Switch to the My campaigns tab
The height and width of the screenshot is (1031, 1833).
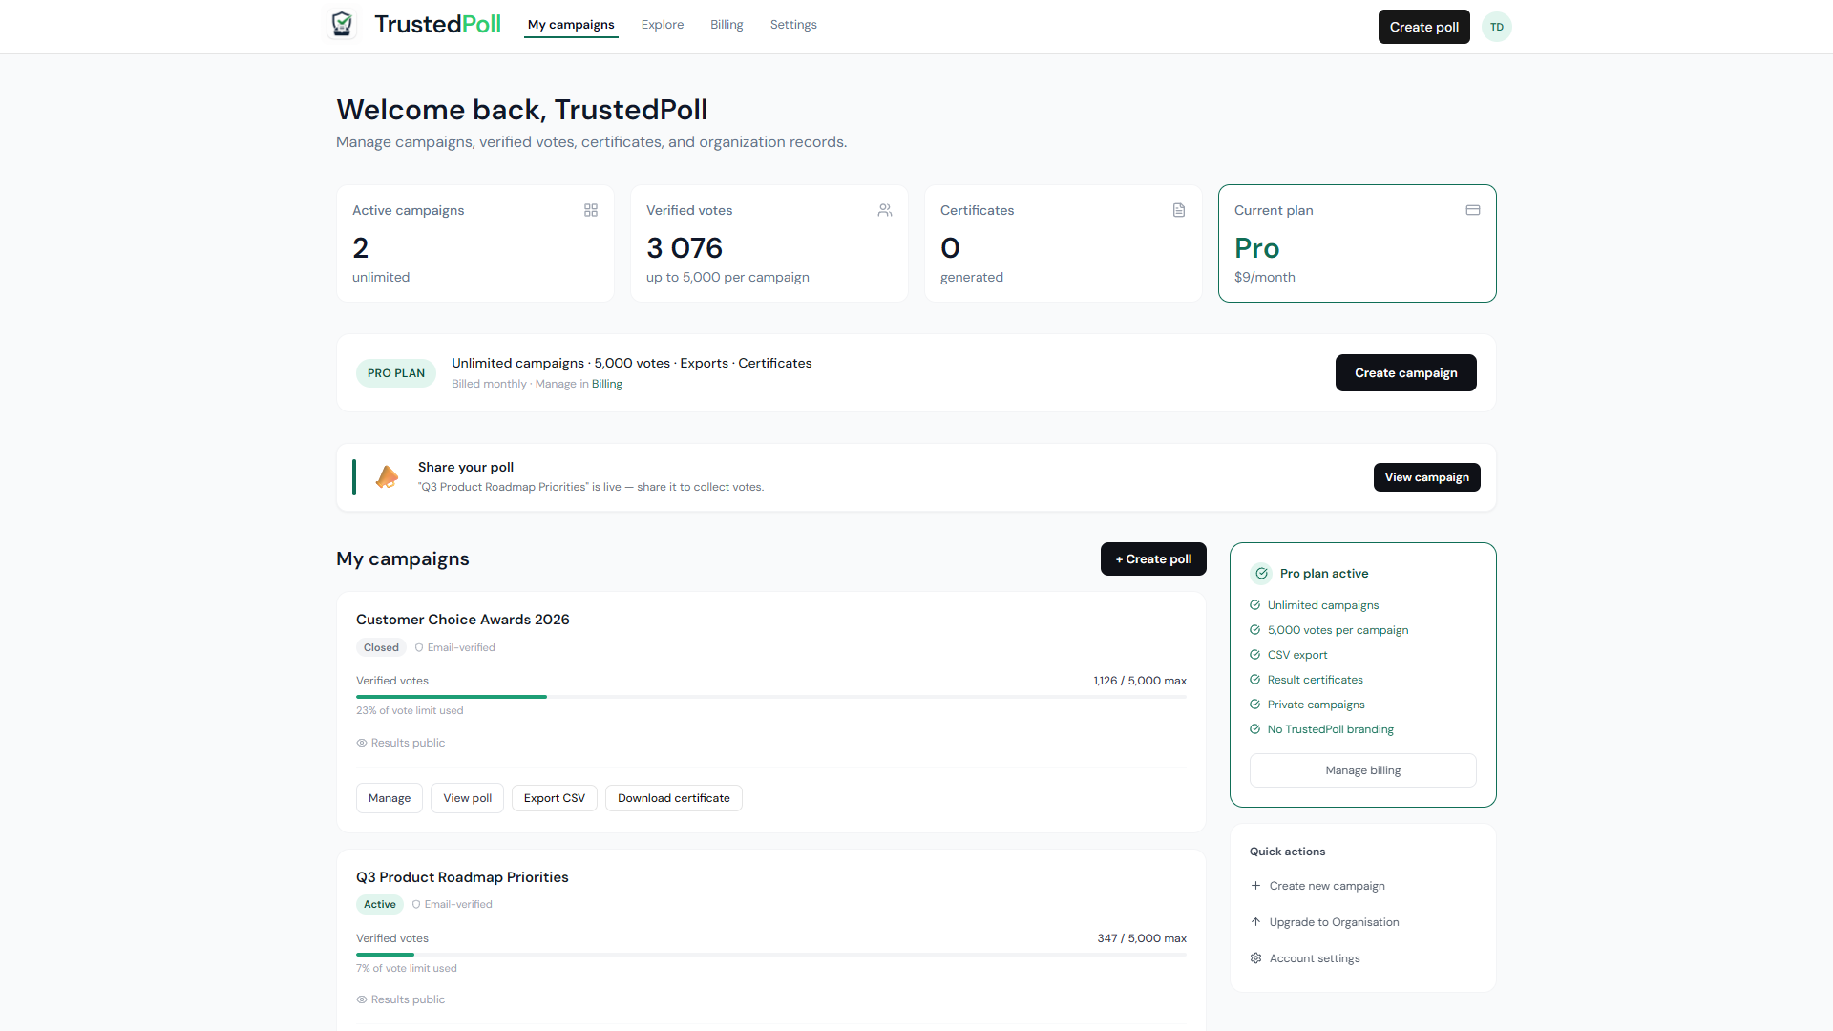[571, 25]
